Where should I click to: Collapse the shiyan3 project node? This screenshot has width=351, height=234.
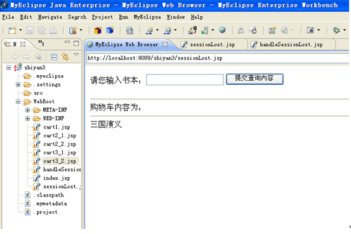point(8,68)
